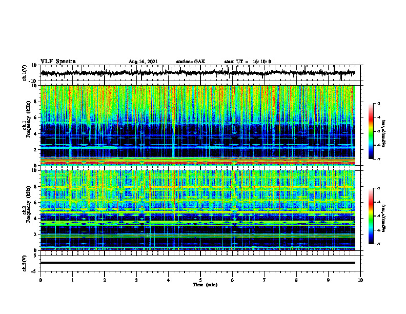Screen dimensions: 406x314
Task: Click the "-7" label on ch.1 color bar
Action: tap(378, 159)
